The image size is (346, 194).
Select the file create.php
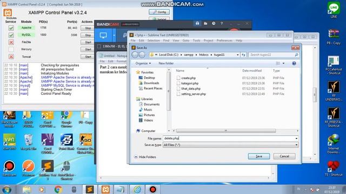tap(188, 78)
